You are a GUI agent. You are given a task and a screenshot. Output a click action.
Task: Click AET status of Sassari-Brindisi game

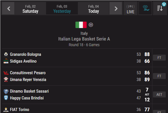point(159,94)
